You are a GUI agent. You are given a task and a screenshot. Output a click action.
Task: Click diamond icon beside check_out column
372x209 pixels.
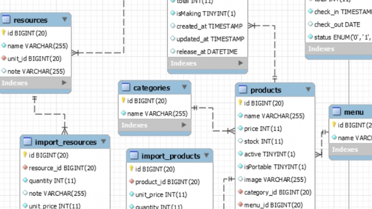tap(310, 24)
